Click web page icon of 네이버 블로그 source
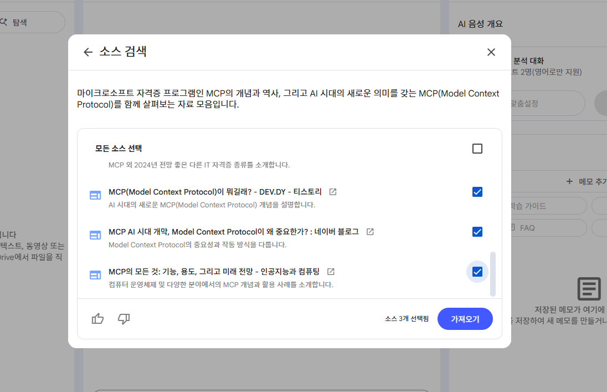This screenshot has width=607, height=392. [95, 235]
